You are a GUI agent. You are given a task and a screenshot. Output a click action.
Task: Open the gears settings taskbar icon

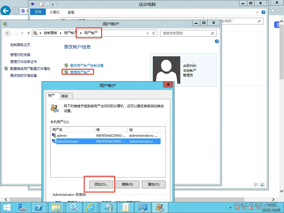coord(73,207)
